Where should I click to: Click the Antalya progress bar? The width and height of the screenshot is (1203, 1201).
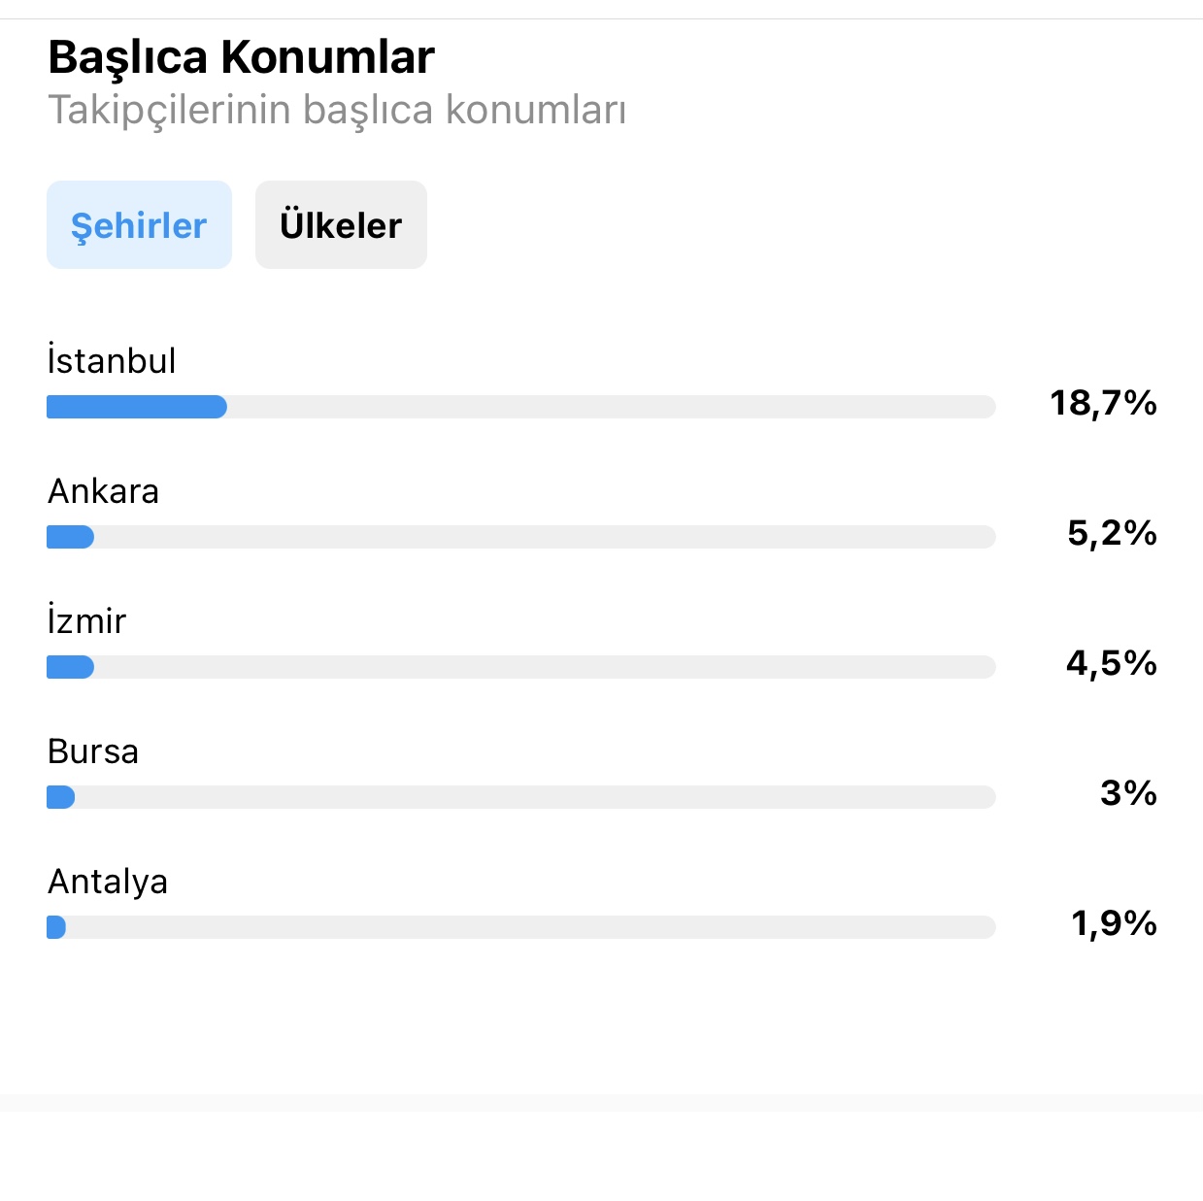coord(521,927)
